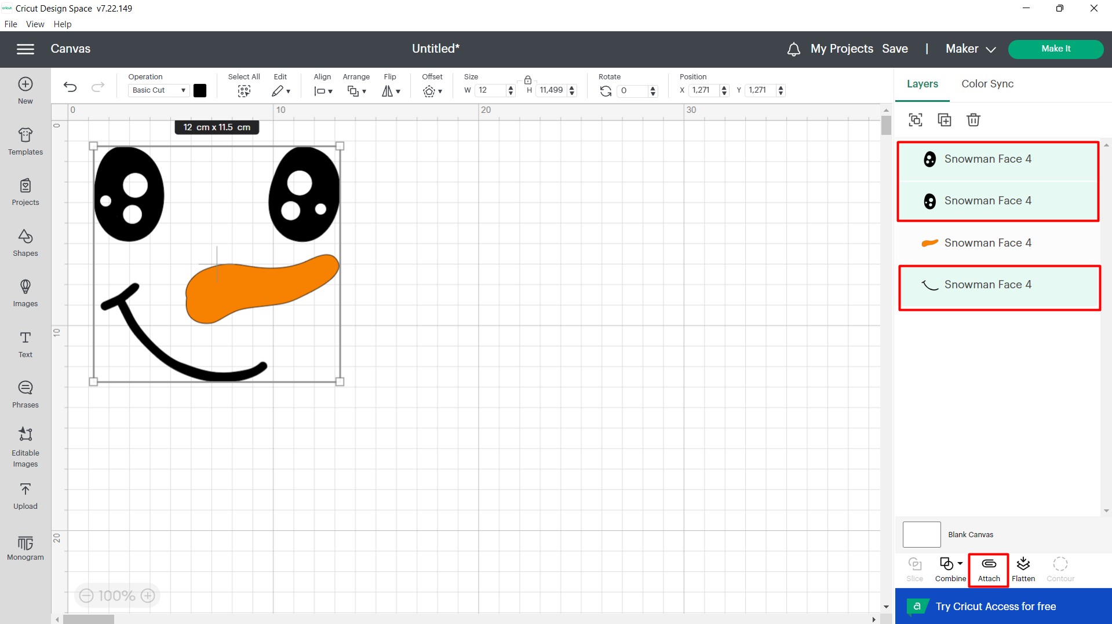Click the green Make It button
The image size is (1112, 624).
[1055, 49]
